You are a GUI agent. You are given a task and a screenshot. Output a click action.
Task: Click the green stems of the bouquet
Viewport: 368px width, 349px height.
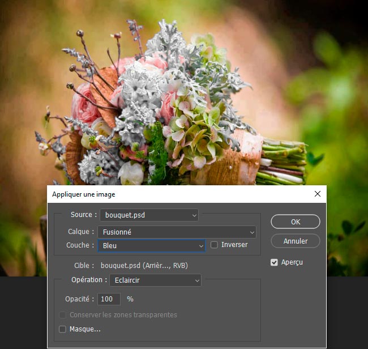tap(283, 164)
